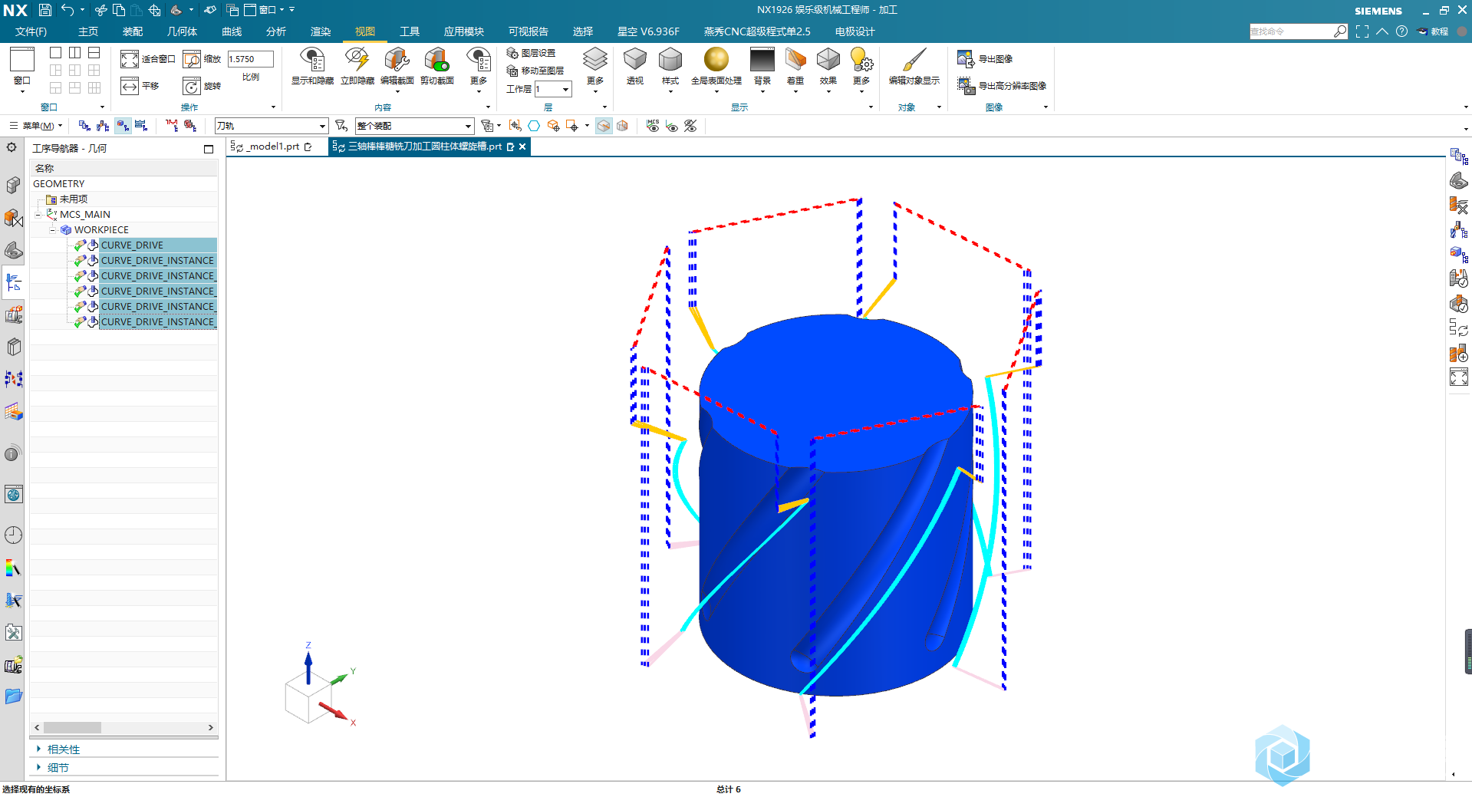Save the part with the Save icon

(x=44, y=10)
